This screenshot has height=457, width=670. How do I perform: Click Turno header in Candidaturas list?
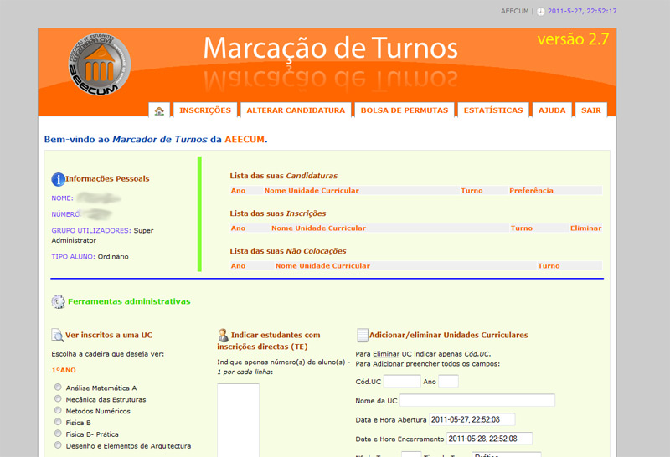point(472,191)
